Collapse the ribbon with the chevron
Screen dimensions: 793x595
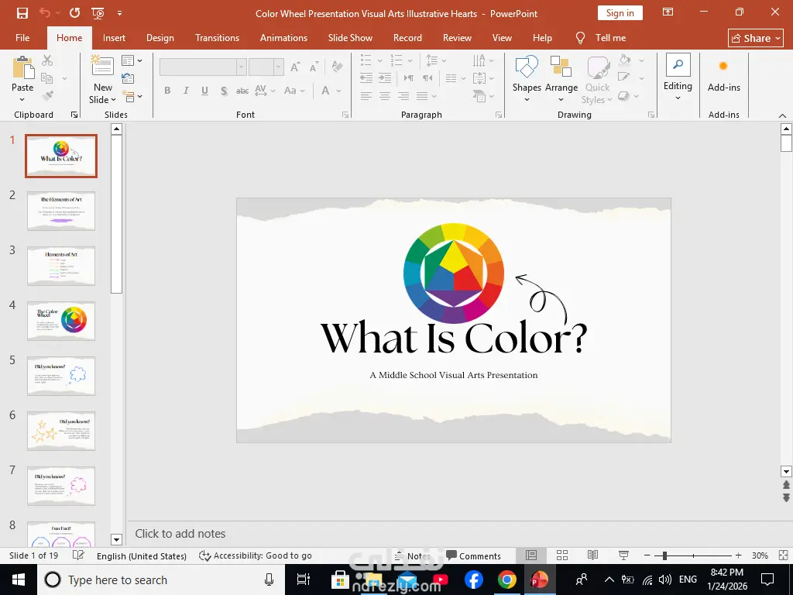point(782,115)
